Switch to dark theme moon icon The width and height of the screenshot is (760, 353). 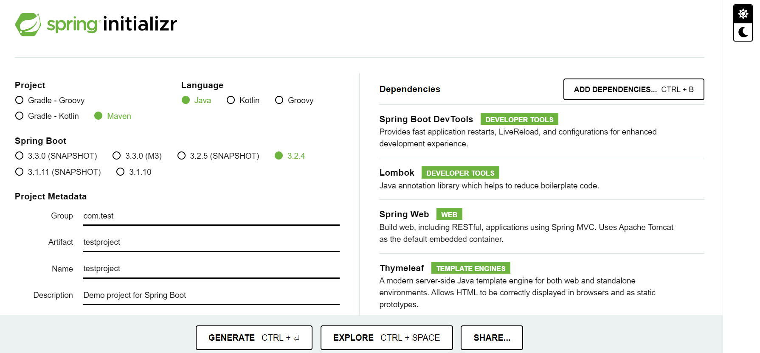pyautogui.click(x=743, y=32)
